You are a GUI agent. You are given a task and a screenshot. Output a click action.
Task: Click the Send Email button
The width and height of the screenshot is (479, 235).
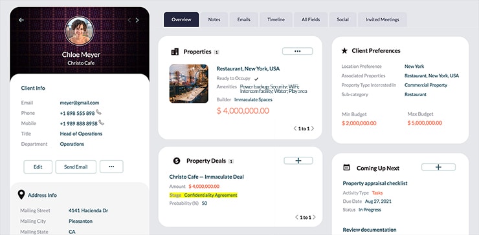click(76, 167)
